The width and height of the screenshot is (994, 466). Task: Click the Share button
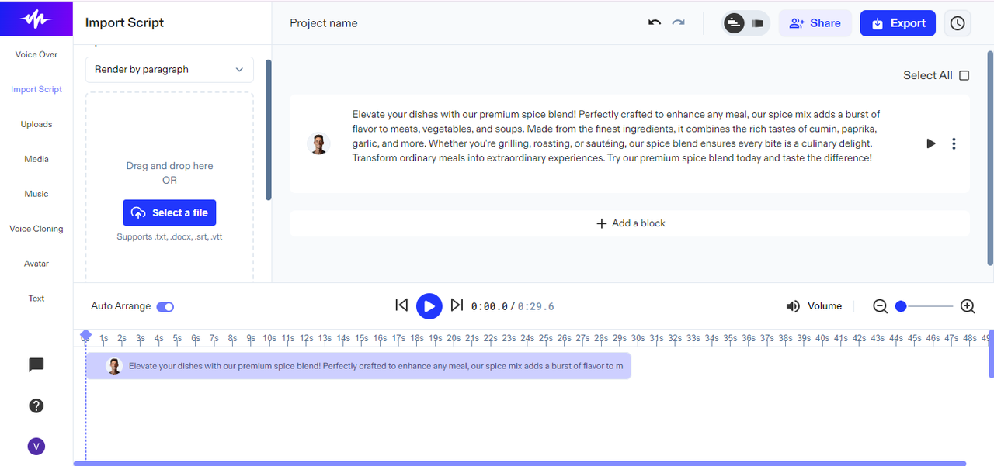815,23
